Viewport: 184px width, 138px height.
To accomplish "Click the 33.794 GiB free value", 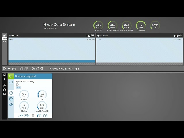I will (x=90, y=39).
